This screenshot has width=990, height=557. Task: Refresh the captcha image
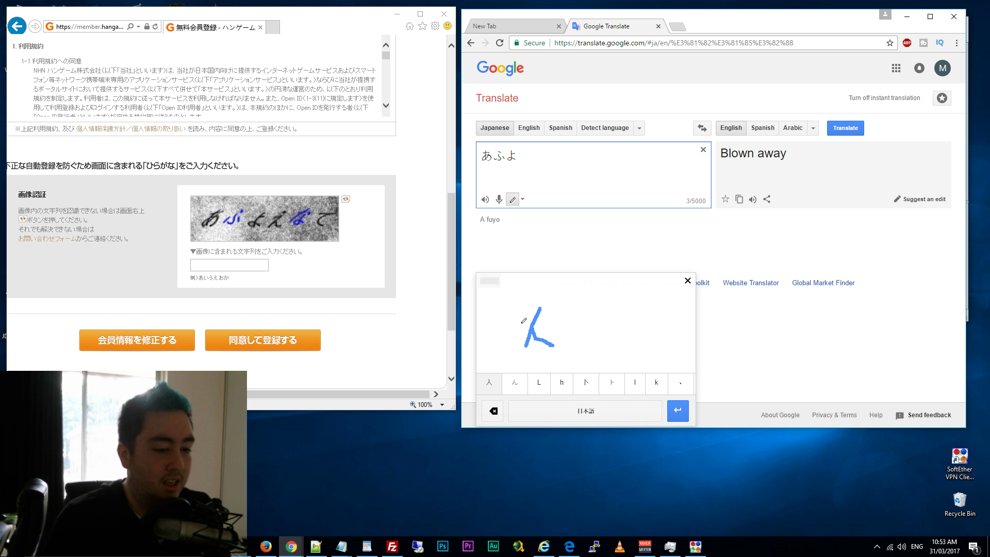(345, 199)
